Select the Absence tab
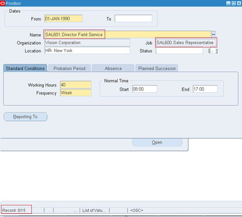The image size is (242, 217). (x=113, y=68)
